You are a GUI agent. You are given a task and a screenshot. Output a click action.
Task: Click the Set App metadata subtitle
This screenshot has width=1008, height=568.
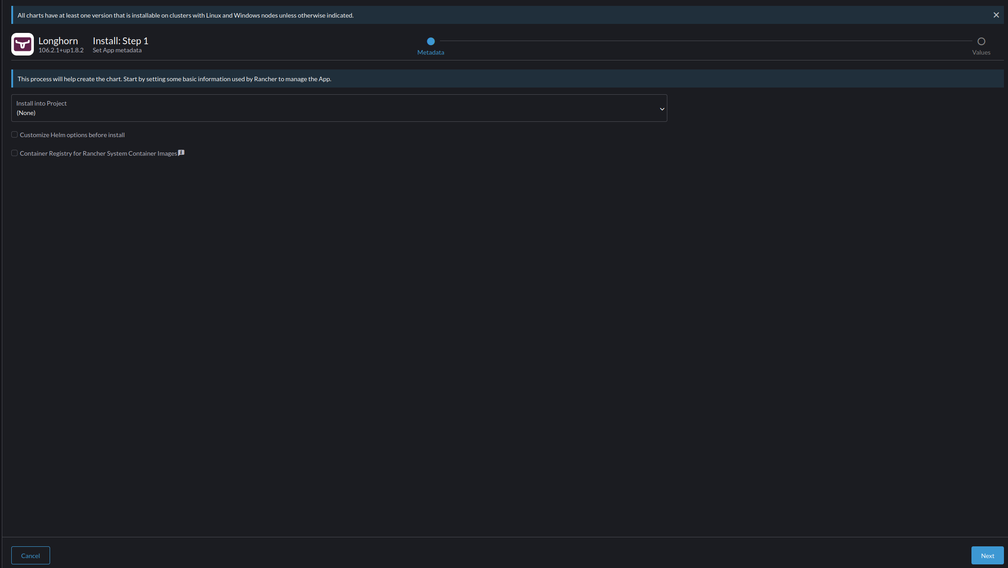pos(117,50)
